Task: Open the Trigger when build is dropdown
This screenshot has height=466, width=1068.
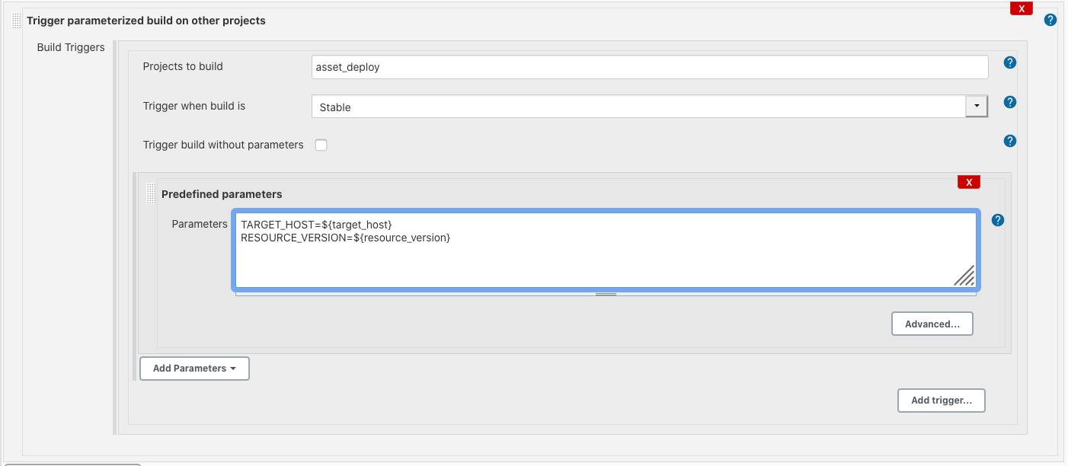Action: coord(976,106)
